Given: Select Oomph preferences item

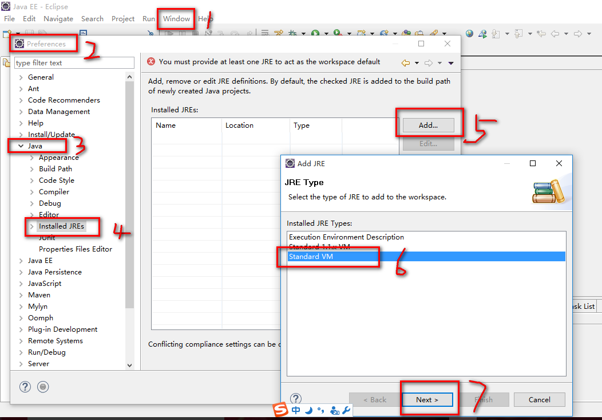Looking at the screenshot, I should 40,318.
